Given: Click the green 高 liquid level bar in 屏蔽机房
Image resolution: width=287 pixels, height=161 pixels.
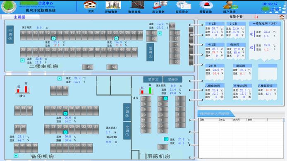Looking at the screenshot, I should pyautogui.click(x=150, y=91).
